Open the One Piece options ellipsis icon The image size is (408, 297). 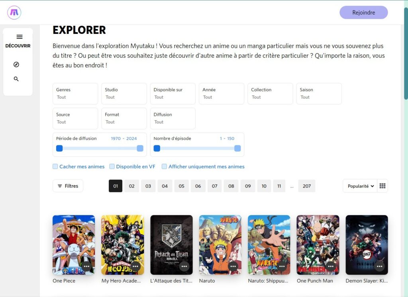86,266
